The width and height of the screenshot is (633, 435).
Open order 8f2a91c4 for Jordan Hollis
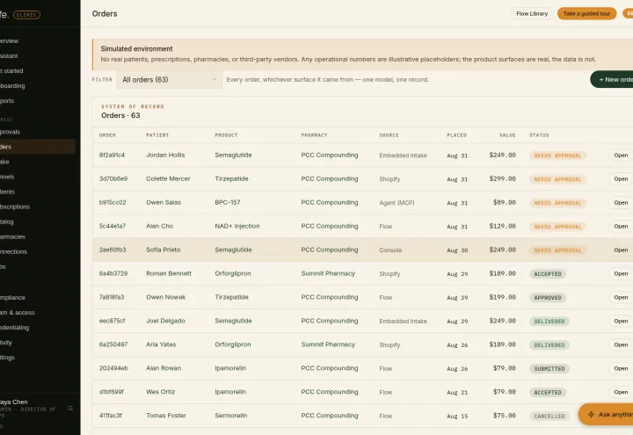coord(621,156)
